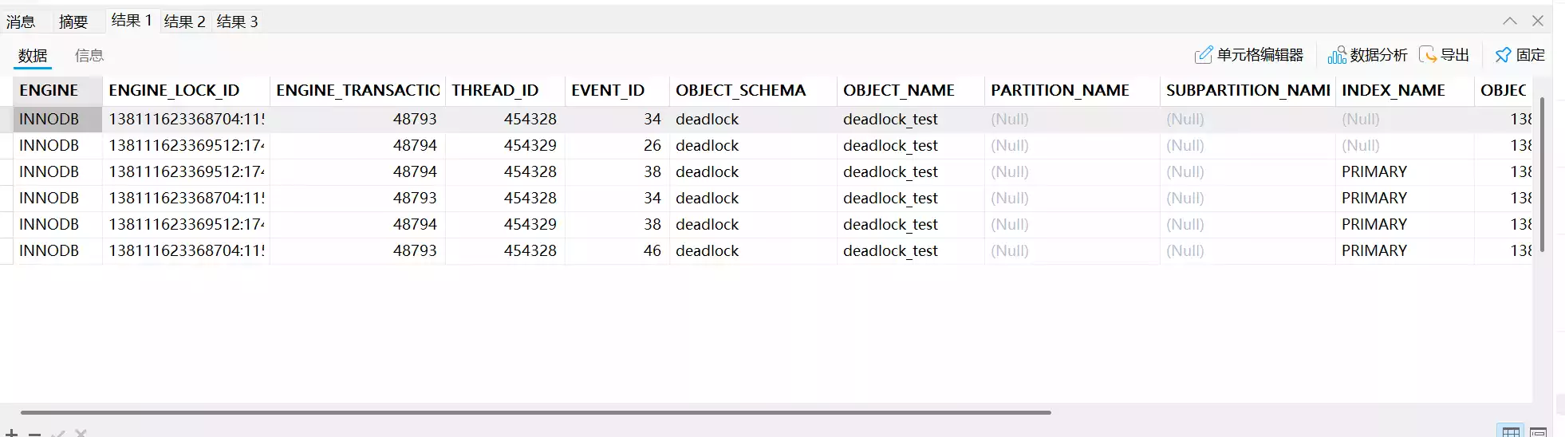The height and width of the screenshot is (437, 1565).
Task: Open the 摘要 tab
Action: 73,22
